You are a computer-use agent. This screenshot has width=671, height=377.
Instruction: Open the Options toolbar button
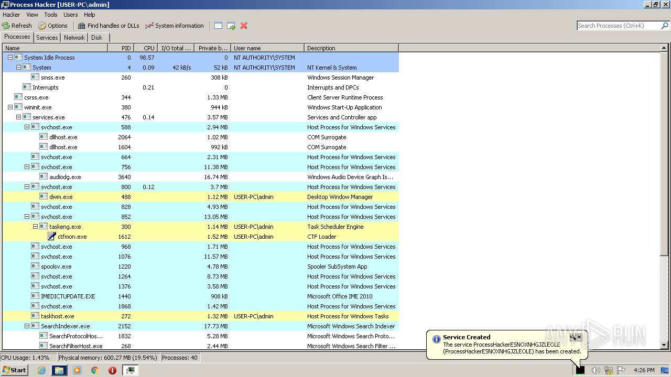(52, 26)
